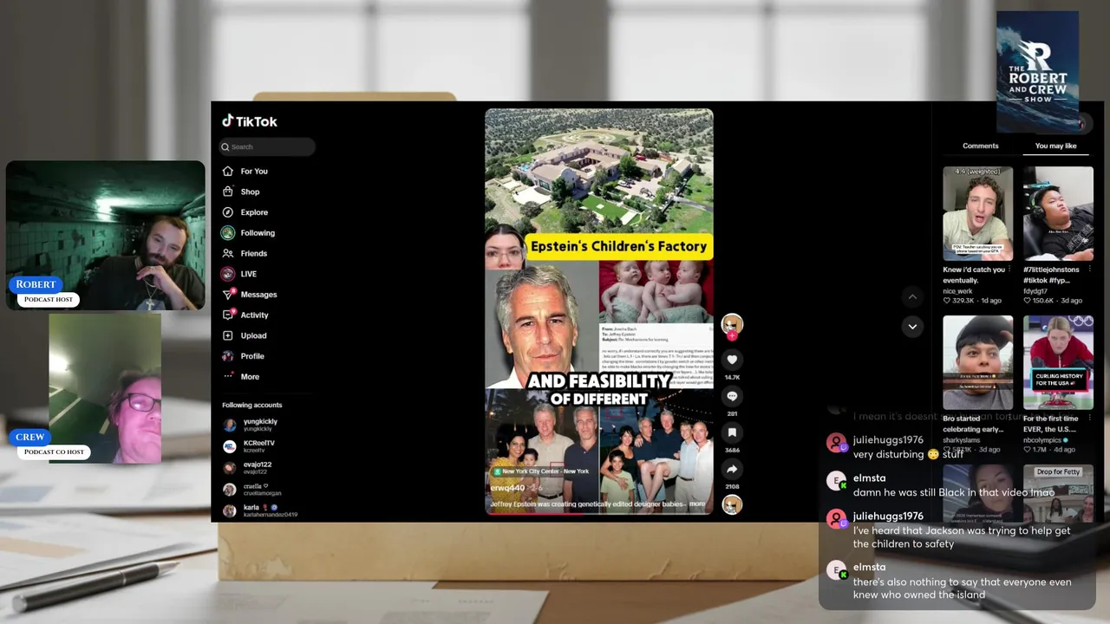Click Crew's webcam feed
This screenshot has height=624, width=1110.
click(105, 388)
